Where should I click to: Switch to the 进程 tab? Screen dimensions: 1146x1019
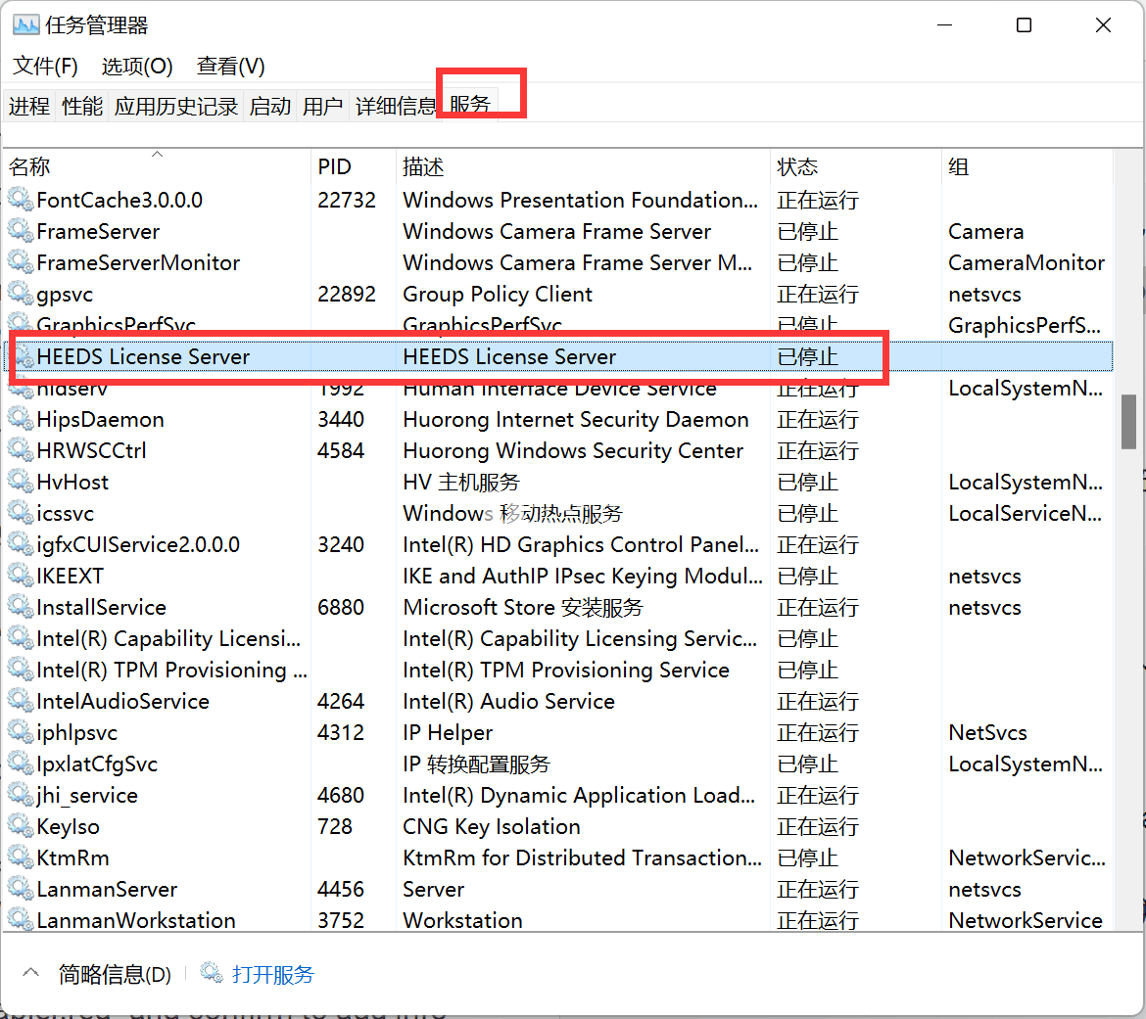pos(29,106)
